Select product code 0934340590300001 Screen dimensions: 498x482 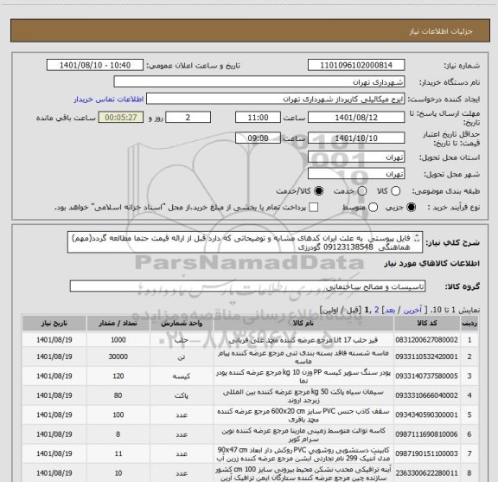point(426,415)
